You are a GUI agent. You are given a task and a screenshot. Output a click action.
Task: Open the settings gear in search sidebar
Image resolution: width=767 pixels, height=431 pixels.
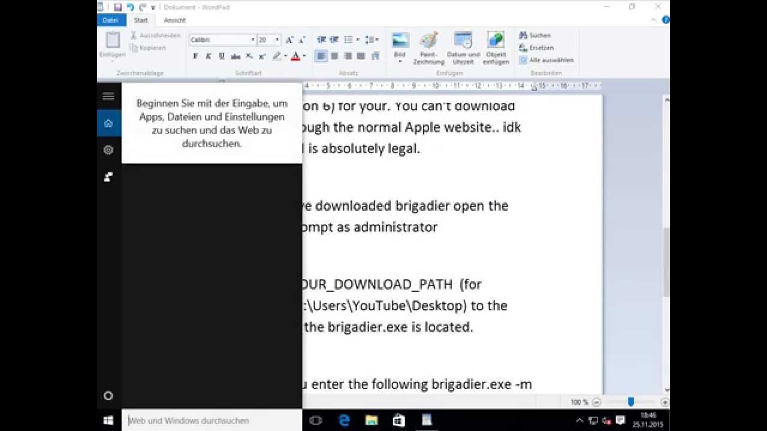pos(108,150)
